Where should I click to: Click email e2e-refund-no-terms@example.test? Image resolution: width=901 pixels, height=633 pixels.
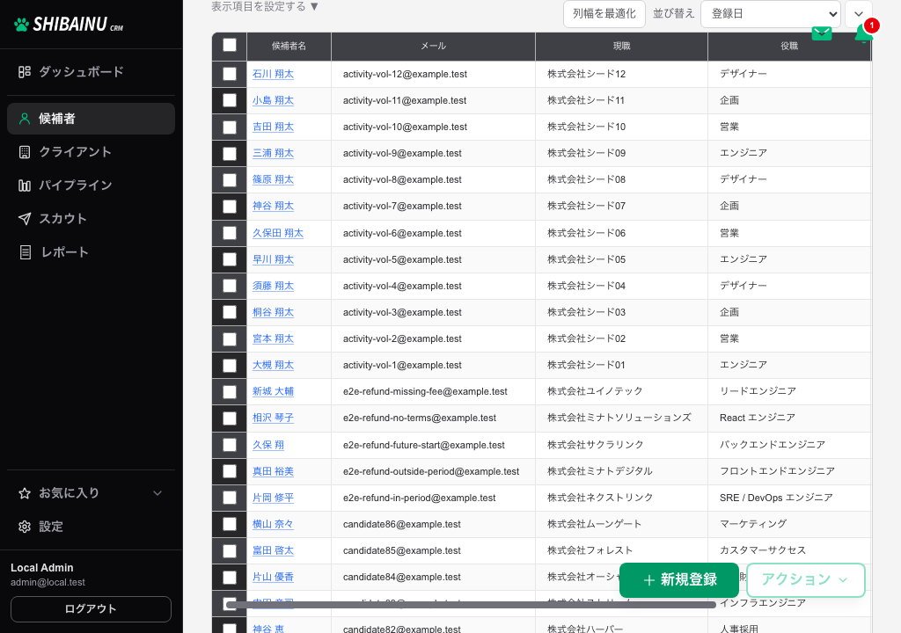tap(420, 418)
